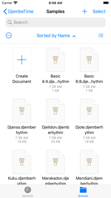This screenshot has width=111, height=198.
Task: Open the Djansa.djemberhythm file icon
Action: [x=22, y=111]
